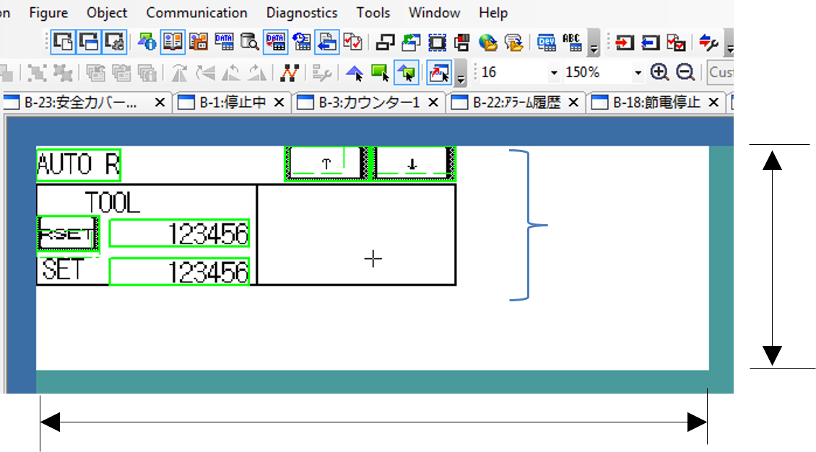Image resolution: width=816 pixels, height=452 pixels.
Task: Select the 123456 display beside SET
Action: 179,271
